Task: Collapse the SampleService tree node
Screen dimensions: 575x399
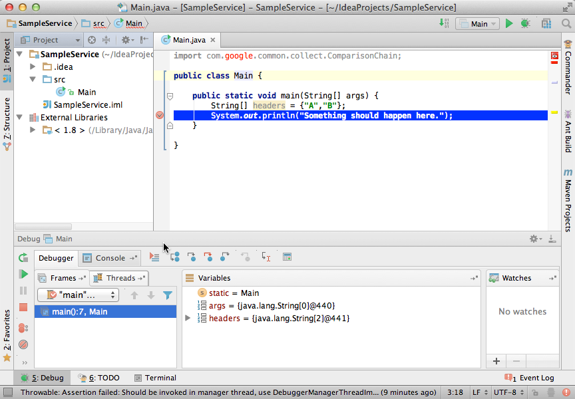Action: (20, 55)
